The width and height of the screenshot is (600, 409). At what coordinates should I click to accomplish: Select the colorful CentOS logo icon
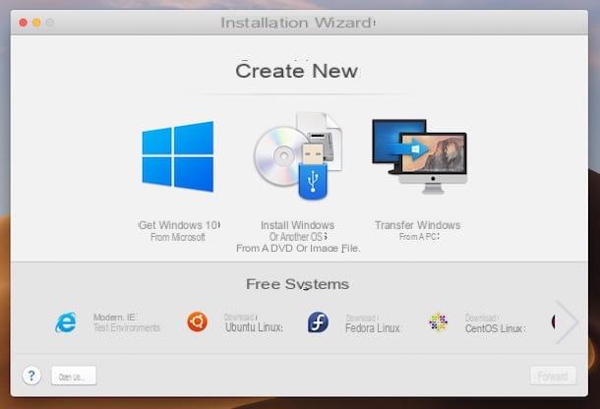click(x=438, y=322)
